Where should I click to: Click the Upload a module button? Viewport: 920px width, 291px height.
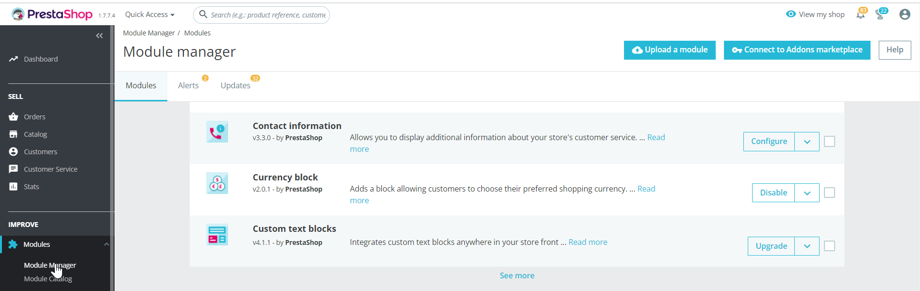point(670,50)
